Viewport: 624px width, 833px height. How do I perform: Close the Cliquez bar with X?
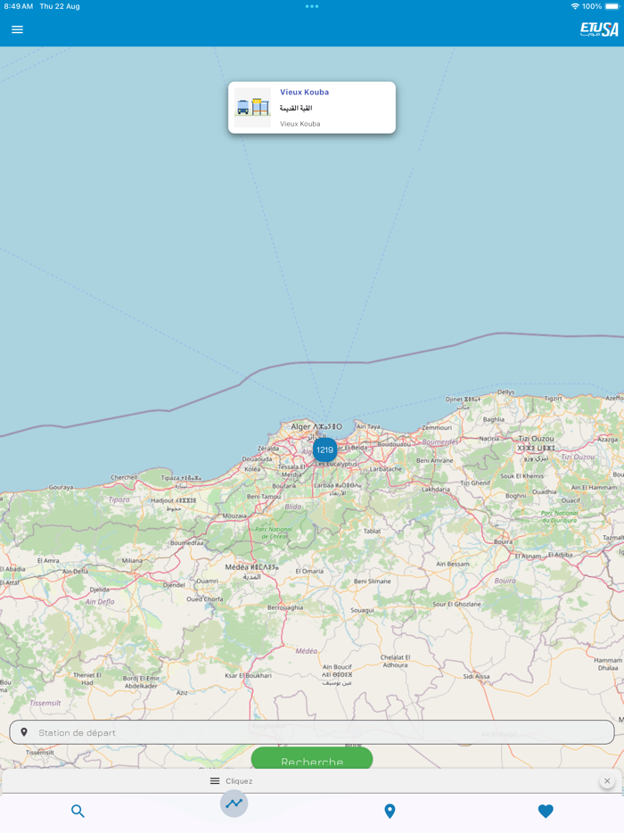tap(607, 781)
